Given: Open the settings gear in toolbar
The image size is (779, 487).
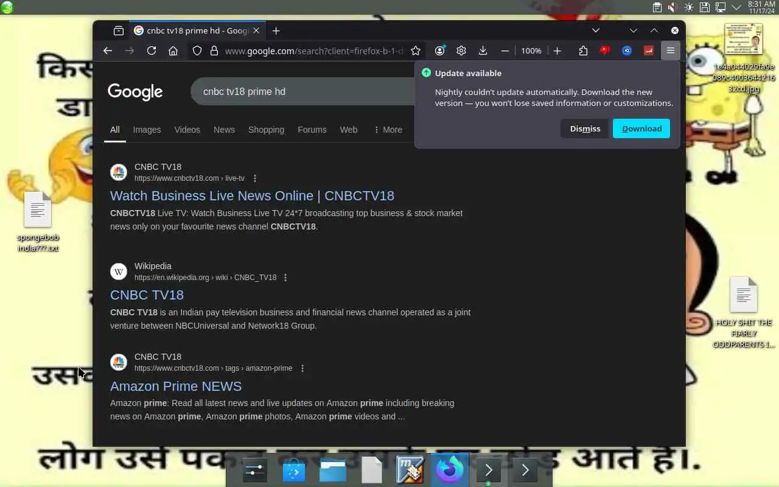Looking at the screenshot, I should coord(461,51).
